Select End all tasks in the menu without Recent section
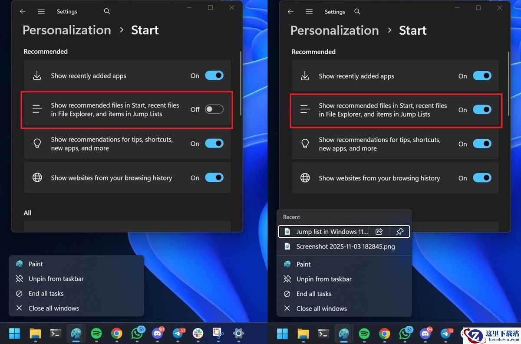The image size is (521, 344). 46,294
